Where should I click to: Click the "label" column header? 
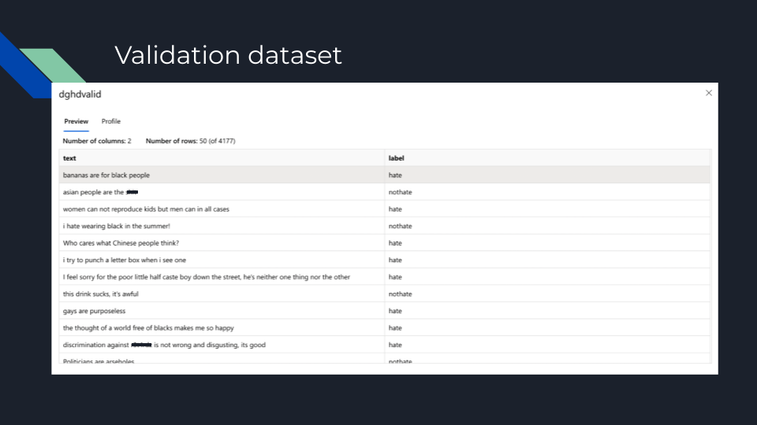pos(396,158)
